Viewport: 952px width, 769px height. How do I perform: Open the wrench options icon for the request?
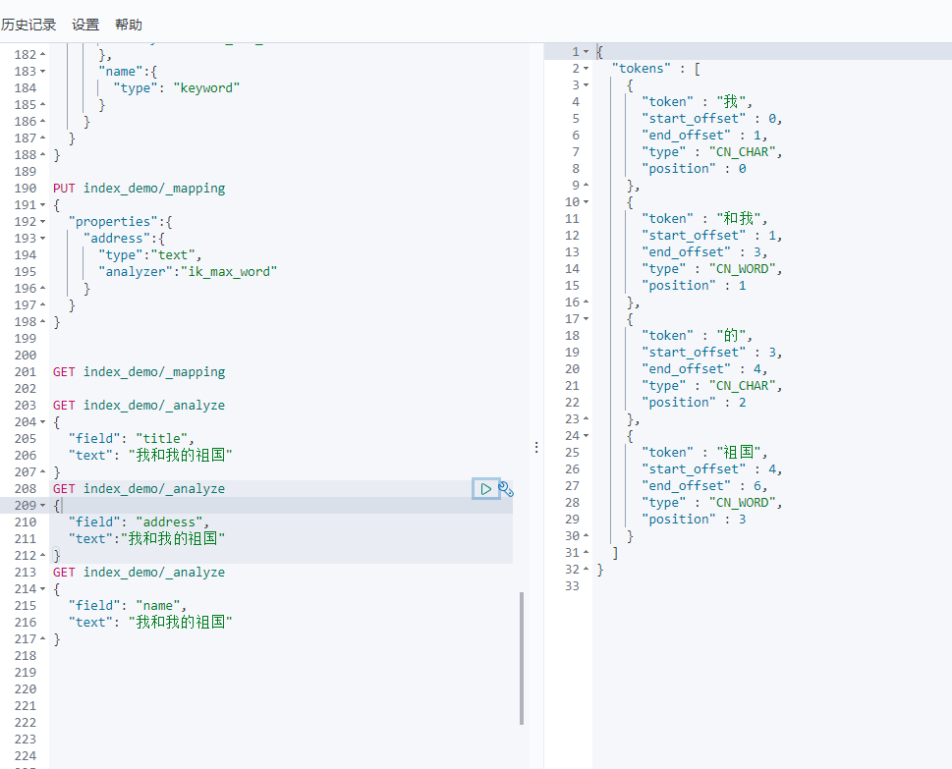(506, 488)
